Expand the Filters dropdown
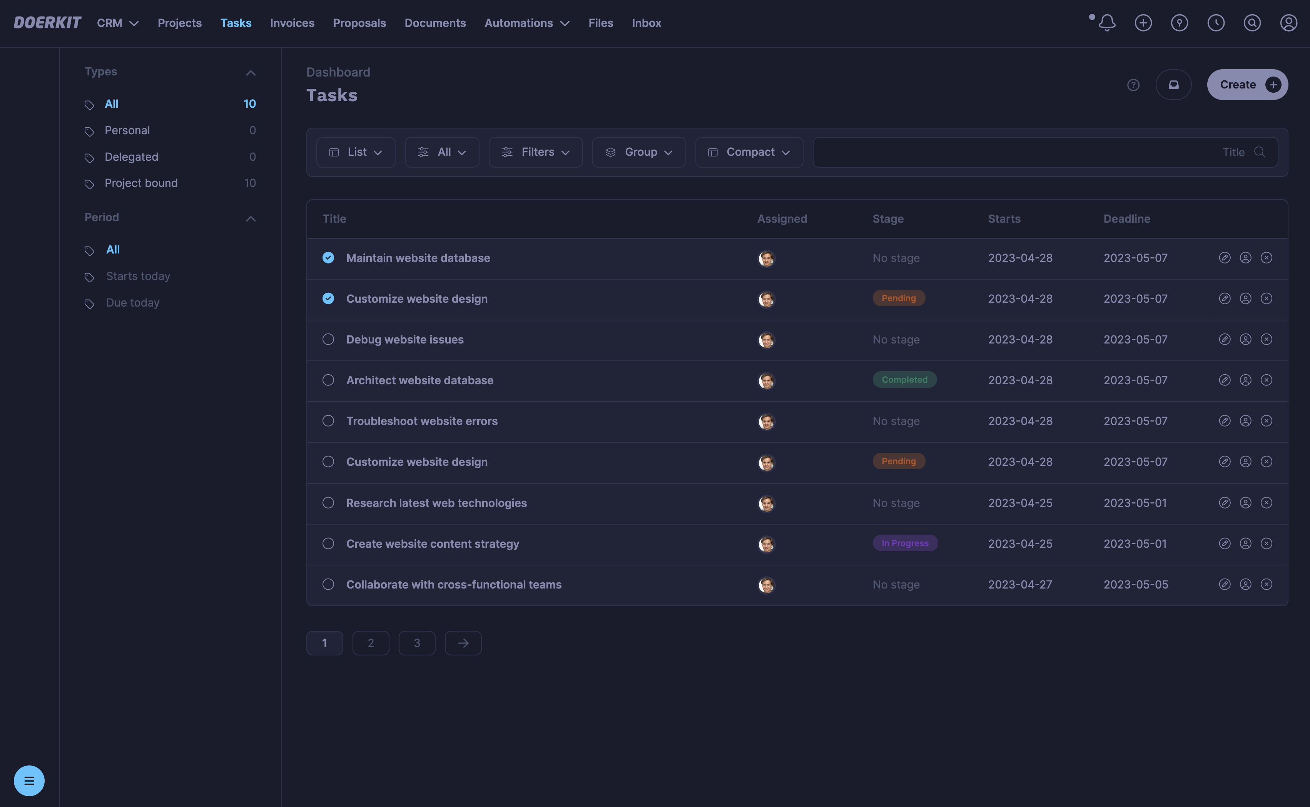1310x807 pixels. [535, 152]
